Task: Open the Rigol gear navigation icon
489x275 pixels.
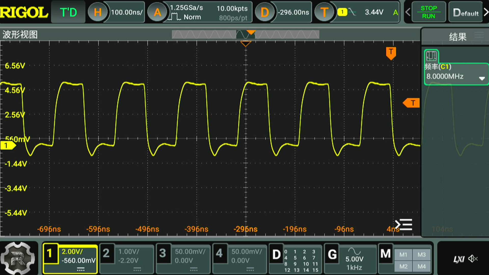Action: (x=17, y=258)
